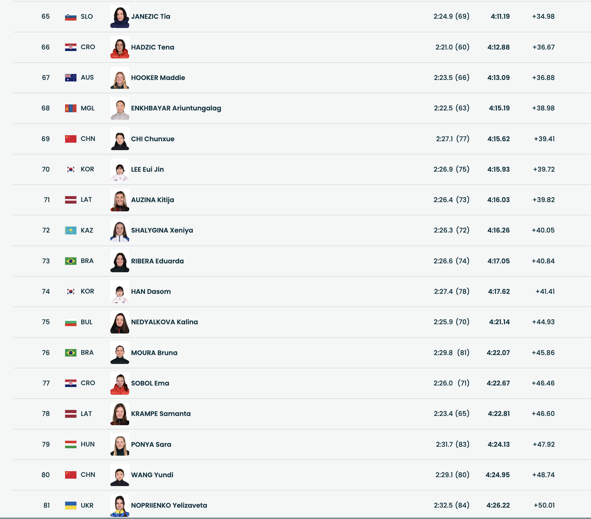Open SHALYGINA Xeniya athlete link
The height and width of the screenshot is (519, 591).
point(162,230)
